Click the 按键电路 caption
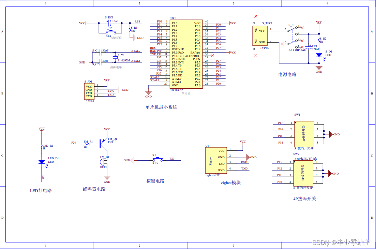376x249 pixels. click(155, 181)
